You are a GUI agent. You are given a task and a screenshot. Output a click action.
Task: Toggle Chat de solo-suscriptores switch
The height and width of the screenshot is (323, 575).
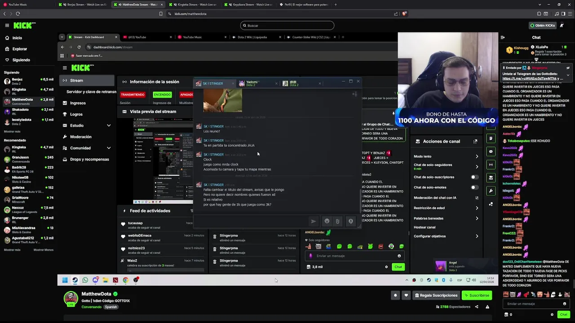(474, 177)
